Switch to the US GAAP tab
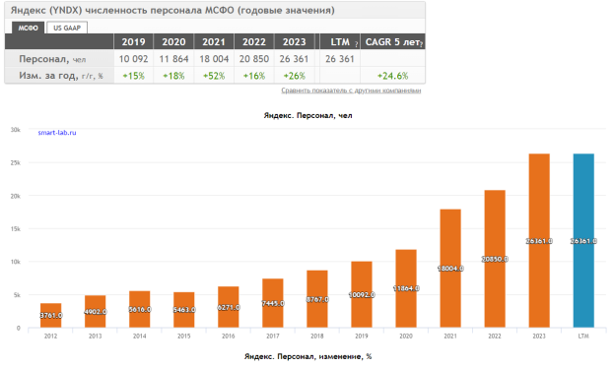 pyautogui.click(x=67, y=28)
